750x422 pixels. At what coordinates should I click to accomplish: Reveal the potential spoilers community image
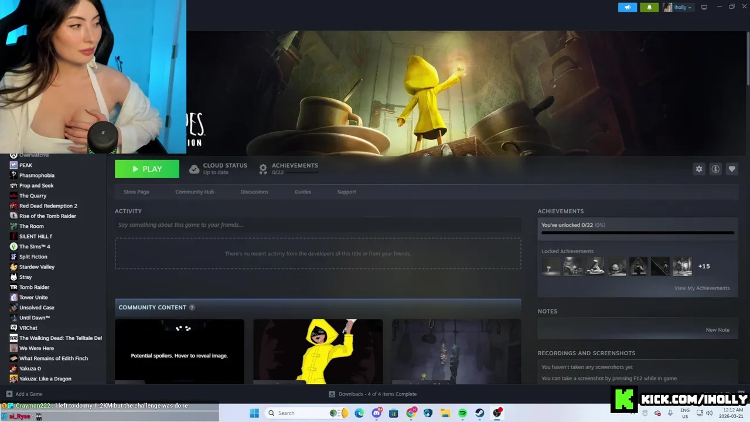point(179,352)
